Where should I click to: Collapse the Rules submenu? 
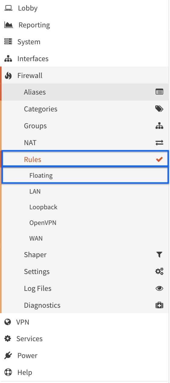(85, 159)
